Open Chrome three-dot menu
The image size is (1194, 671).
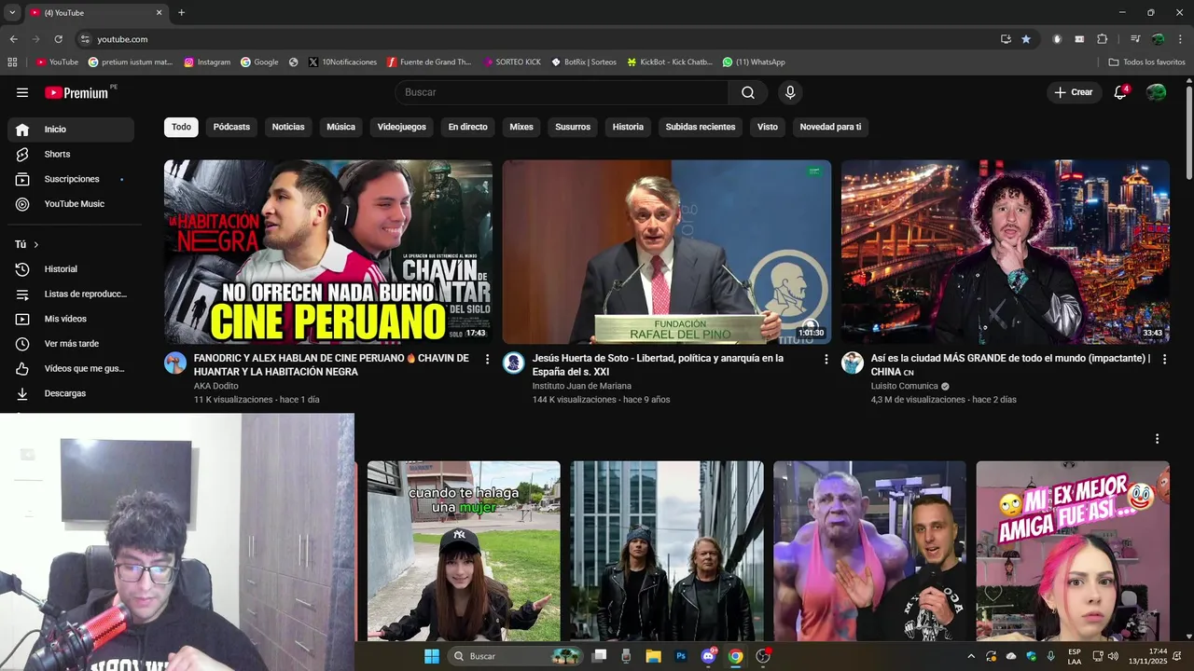click(x=1180, y=39)
